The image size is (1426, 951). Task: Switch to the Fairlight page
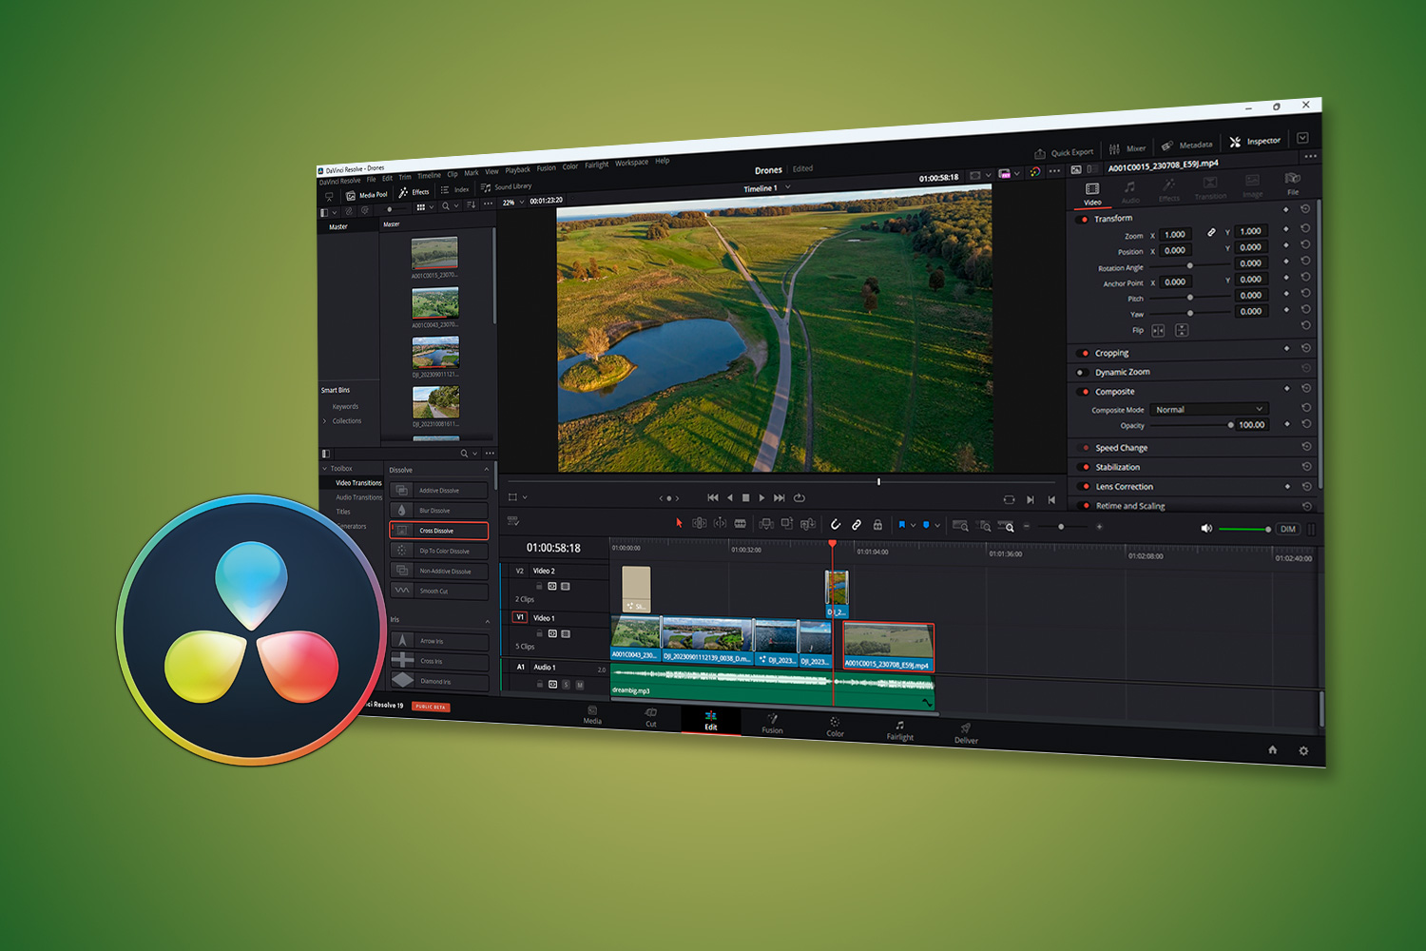click(x=897, y=728)
